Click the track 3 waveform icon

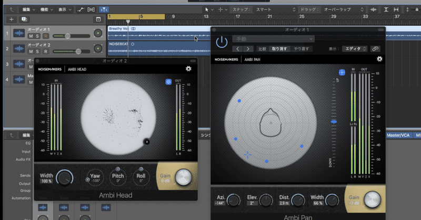click(19, 64)
